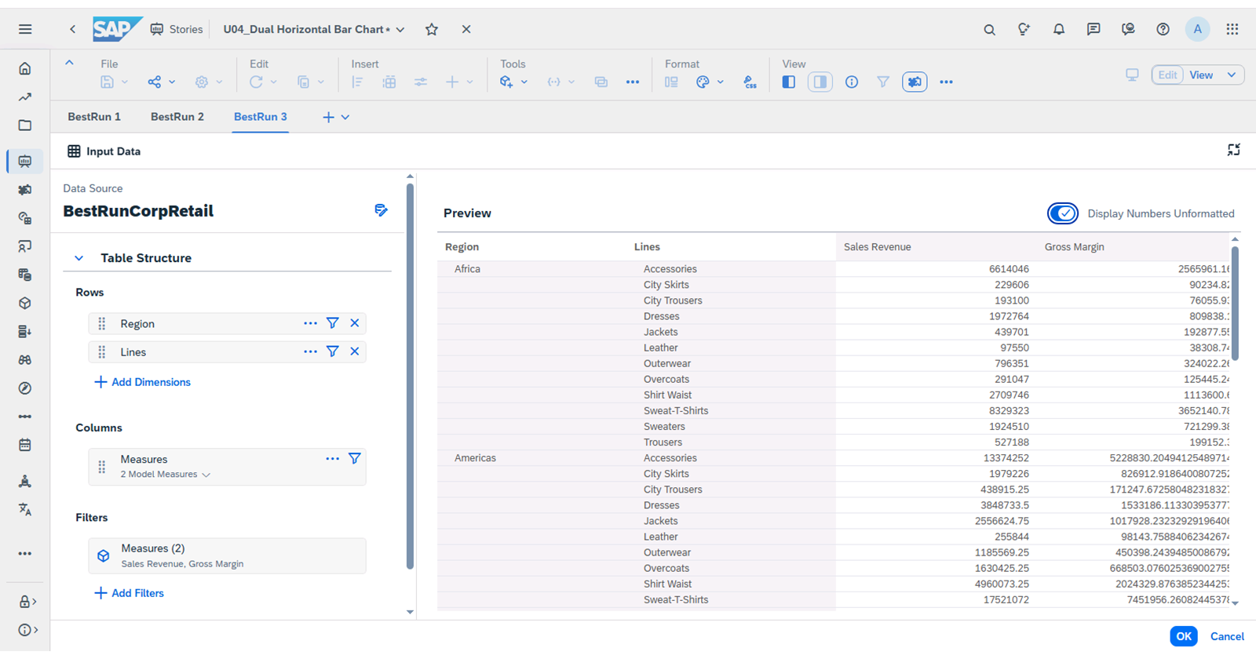
Task: Open Files folder icon in left sidebar
Action: [25, 126]
